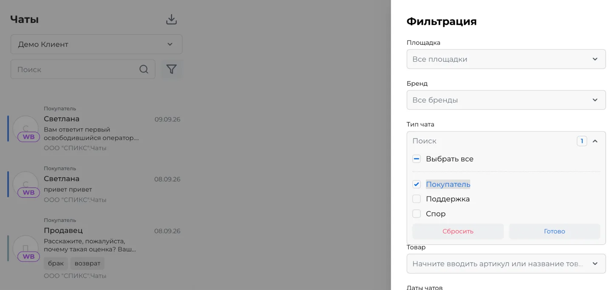Screen dimensions: 612x290
Task: Download chats via the export icon
Action: (171, 19)
